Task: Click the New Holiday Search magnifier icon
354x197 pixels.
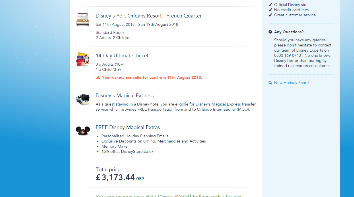Action: pos(270,83)
